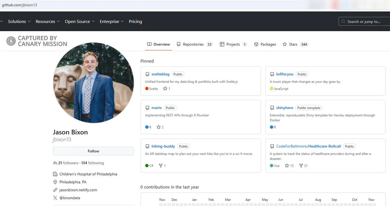Screen dimensions: 390x206
Task: Click the Public badge on svelteblog
Action: tap(178, 74)
